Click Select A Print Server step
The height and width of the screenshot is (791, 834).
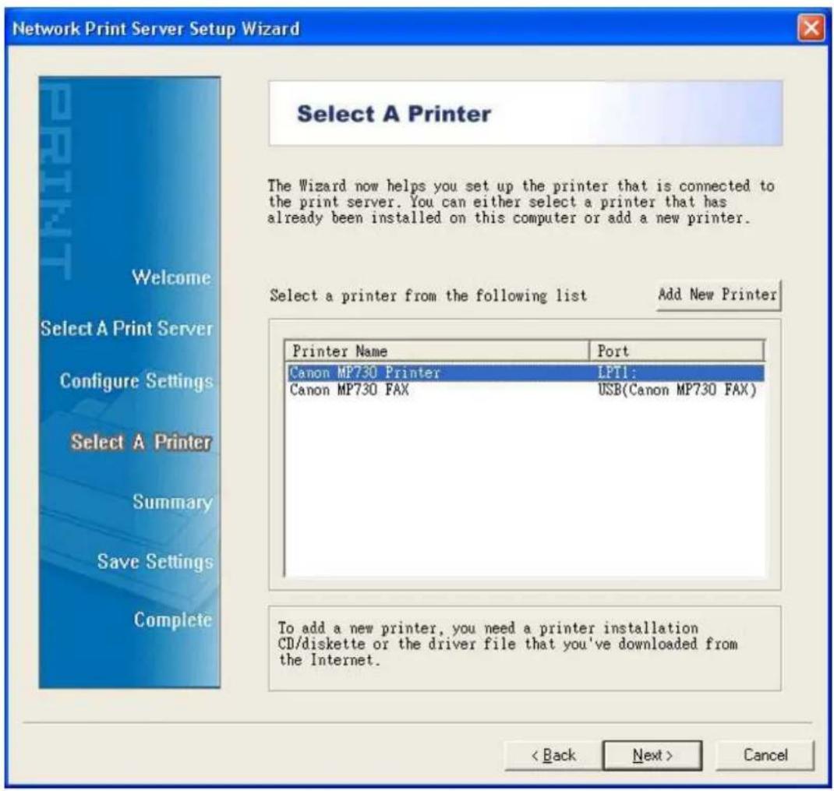(x=126, y=328)
